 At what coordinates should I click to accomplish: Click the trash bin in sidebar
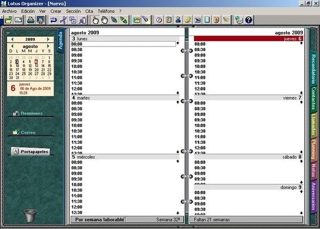[30, 215]
